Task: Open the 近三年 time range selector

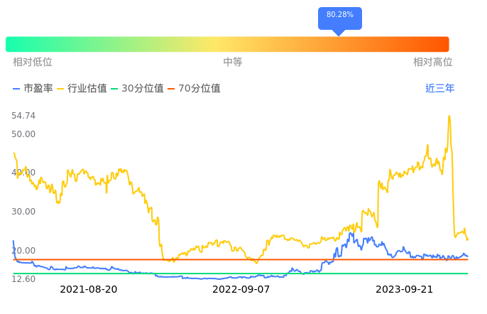Action: [x=439, y=89]
